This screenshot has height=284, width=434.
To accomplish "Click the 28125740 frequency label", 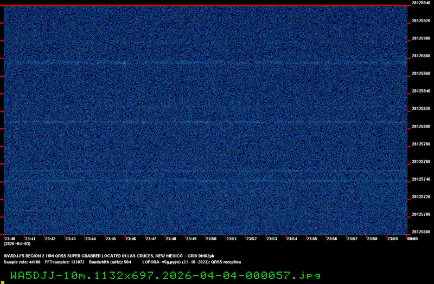I will pyautogui.click(x=421, y=179).
